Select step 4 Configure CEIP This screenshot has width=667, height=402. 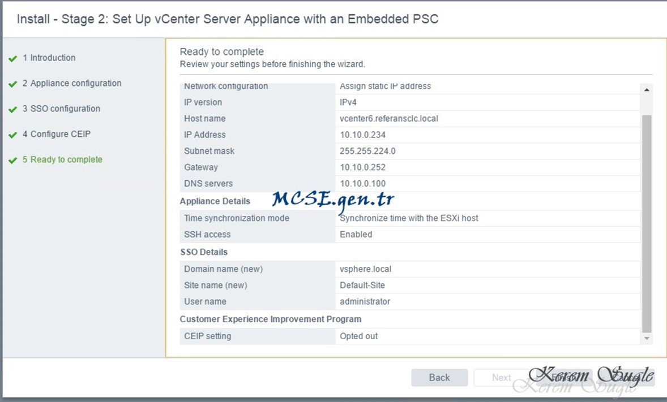pyautogui.click(x=56, y=135)
